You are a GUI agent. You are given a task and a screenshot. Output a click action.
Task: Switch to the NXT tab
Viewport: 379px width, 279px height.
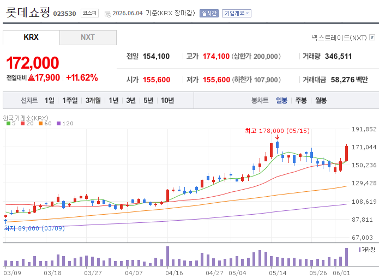coord(88,38)
